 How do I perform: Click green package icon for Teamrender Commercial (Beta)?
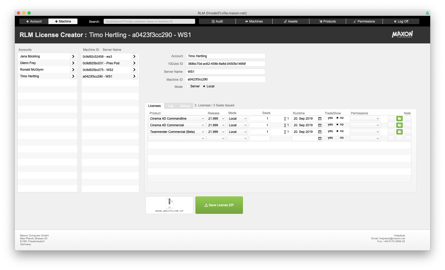pos(400,132)
